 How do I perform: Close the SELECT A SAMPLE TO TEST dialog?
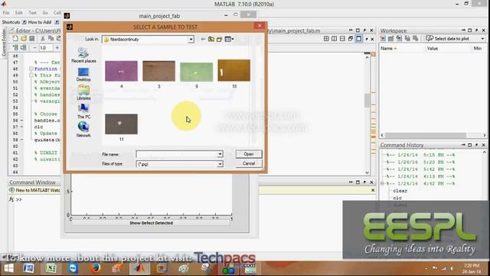[260, 26]
